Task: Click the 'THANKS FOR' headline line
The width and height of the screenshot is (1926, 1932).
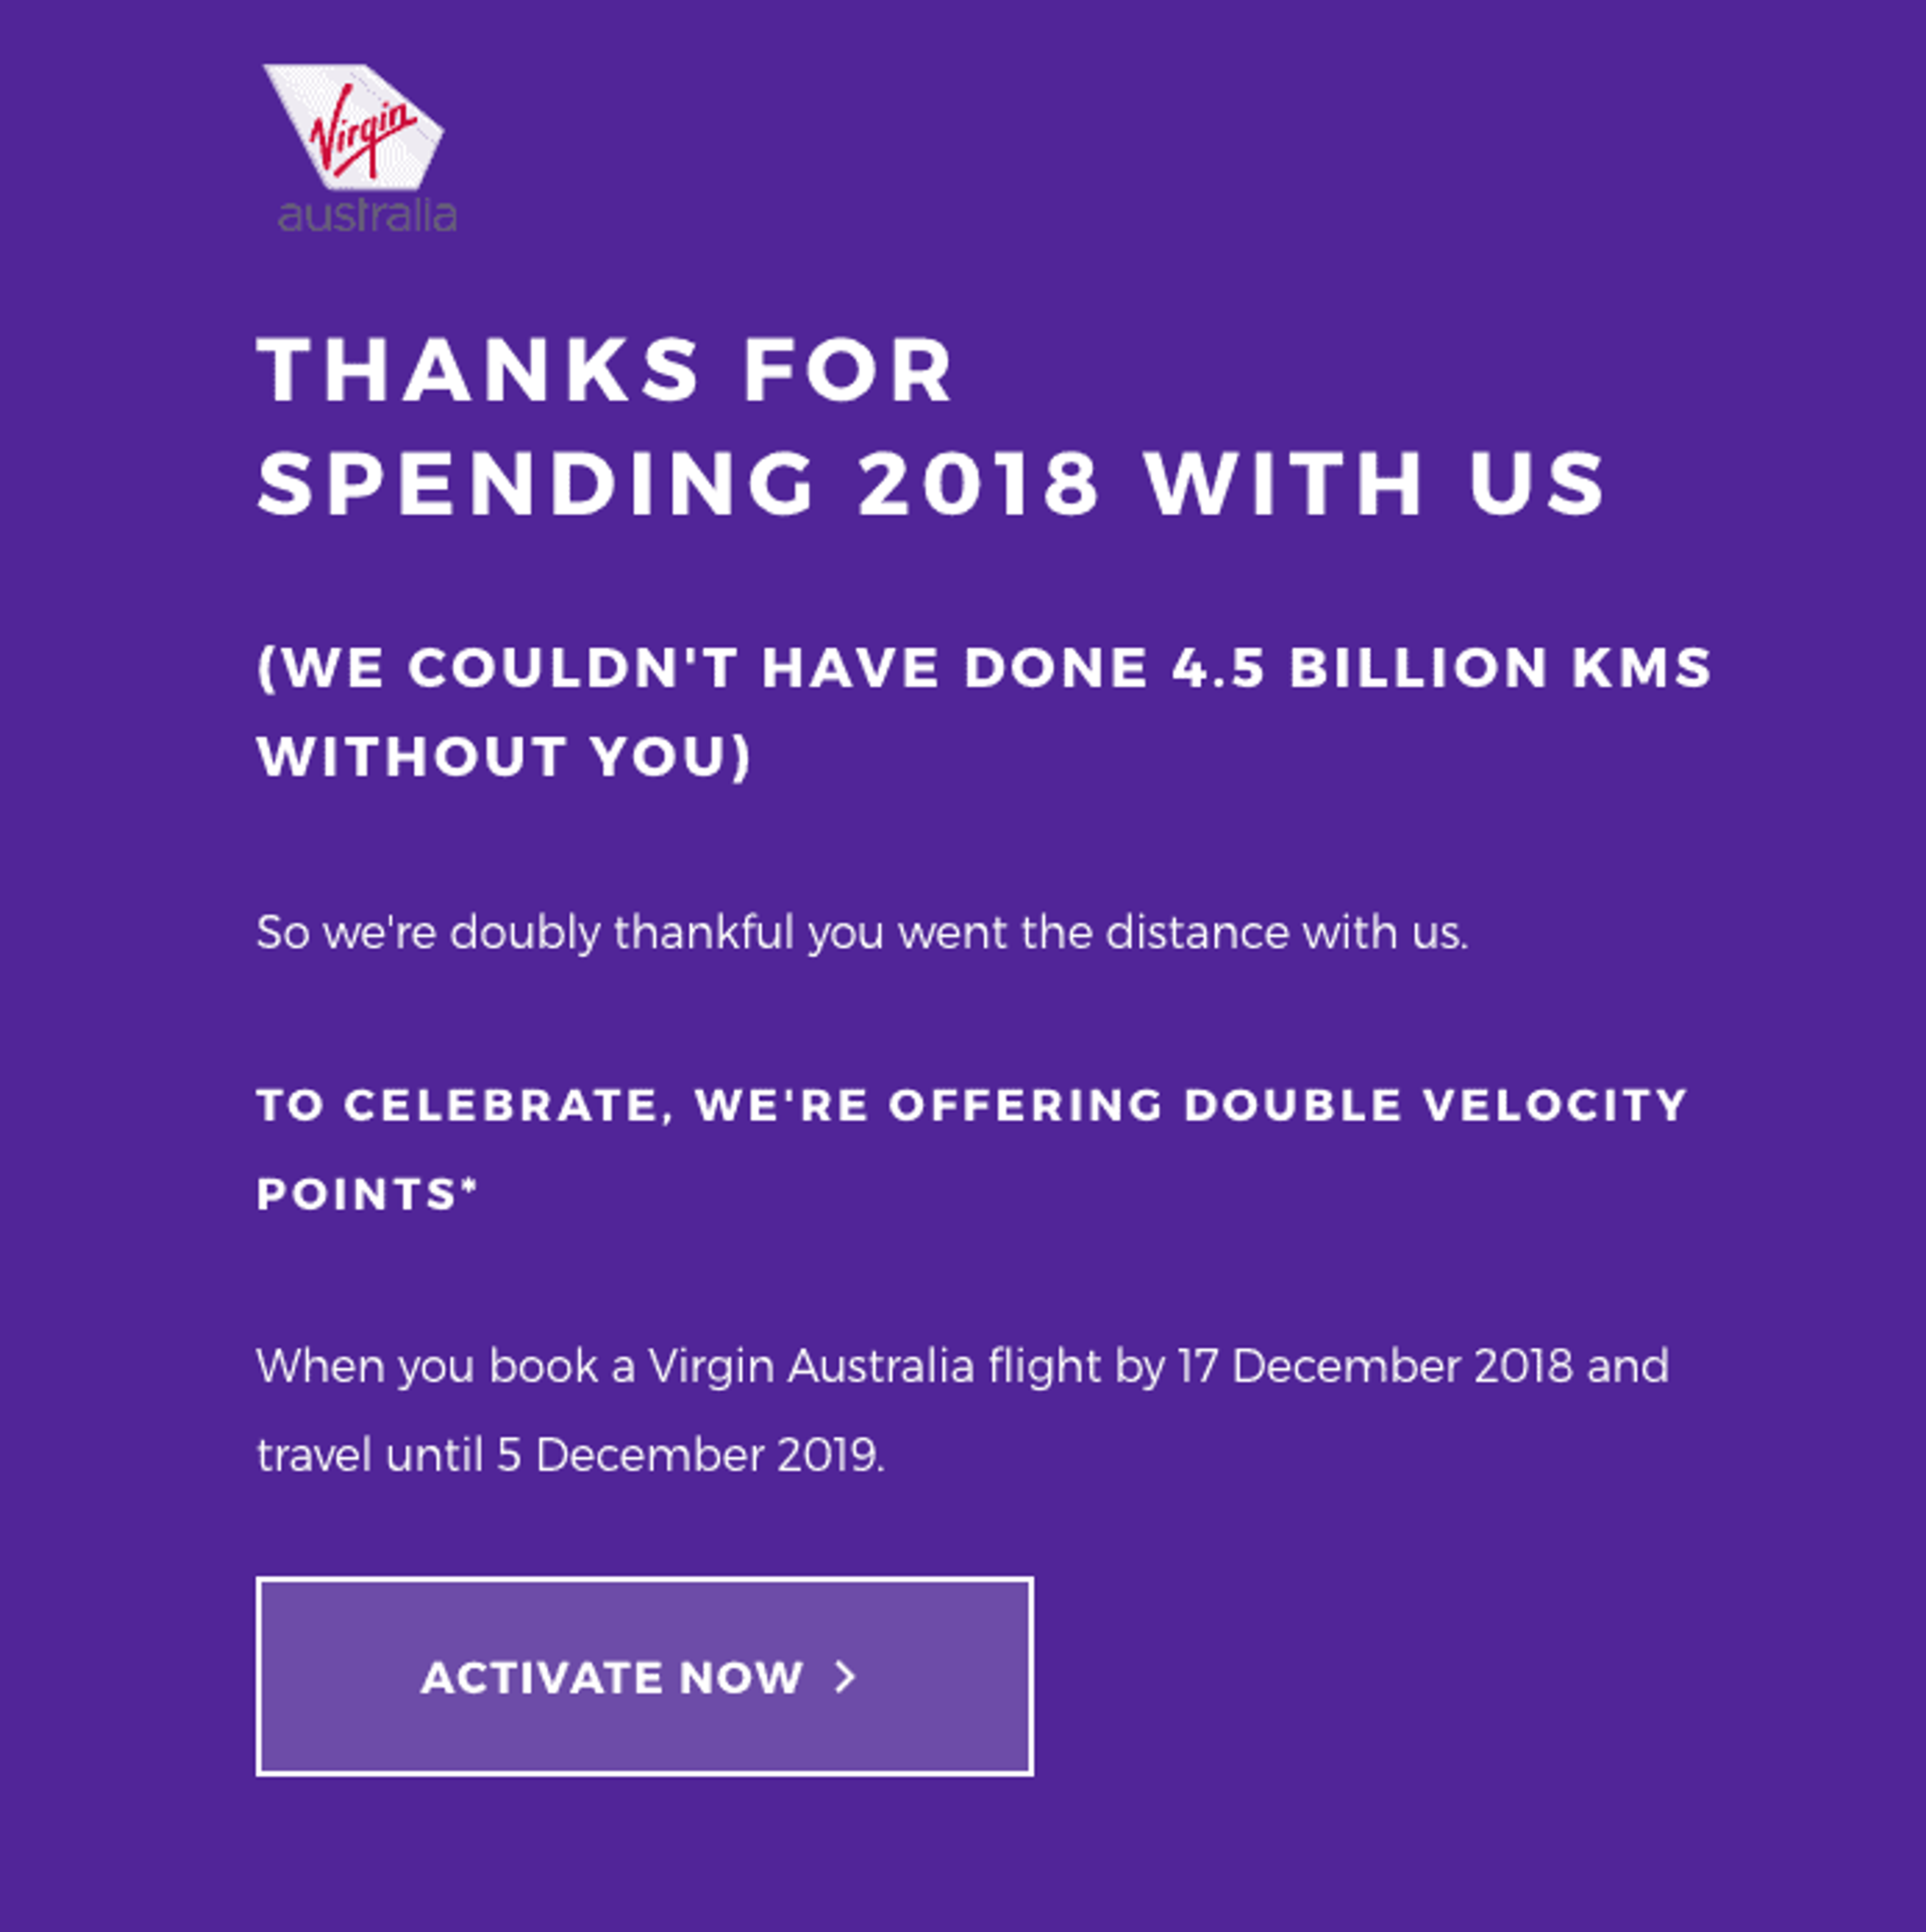Action: coord(606,370)
